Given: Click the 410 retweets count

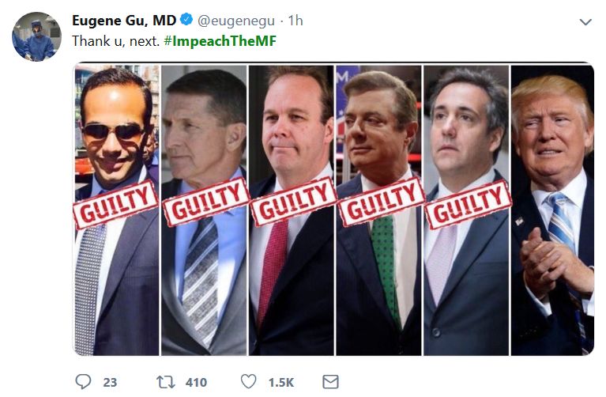Looking at the screenshot, I should coord(196,382).
